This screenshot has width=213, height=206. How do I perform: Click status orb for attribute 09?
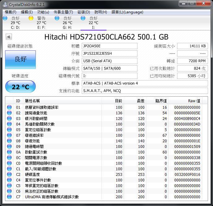[9, 146]
